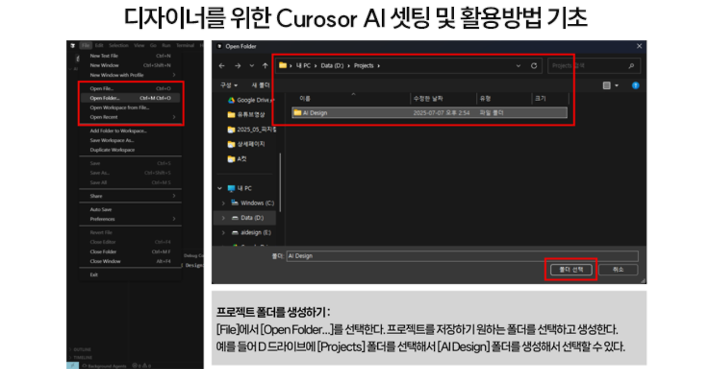709x369 pixels.
Task: Choose Close Folder from File menu
Action: [130, 252]
